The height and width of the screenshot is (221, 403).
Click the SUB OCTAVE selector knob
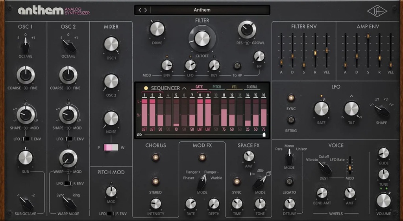pos(26,203)
